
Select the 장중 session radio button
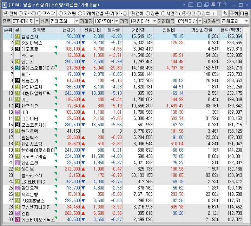click(148, 13)
